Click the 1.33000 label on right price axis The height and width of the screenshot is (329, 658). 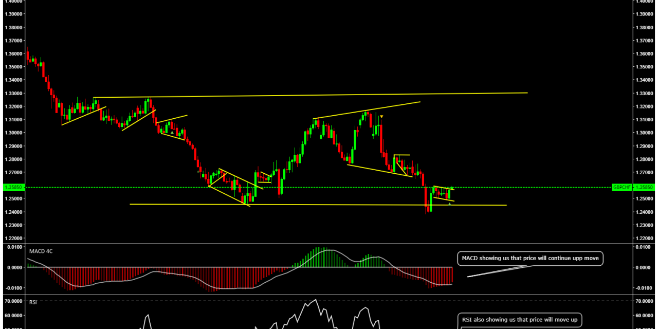(643, 93)
